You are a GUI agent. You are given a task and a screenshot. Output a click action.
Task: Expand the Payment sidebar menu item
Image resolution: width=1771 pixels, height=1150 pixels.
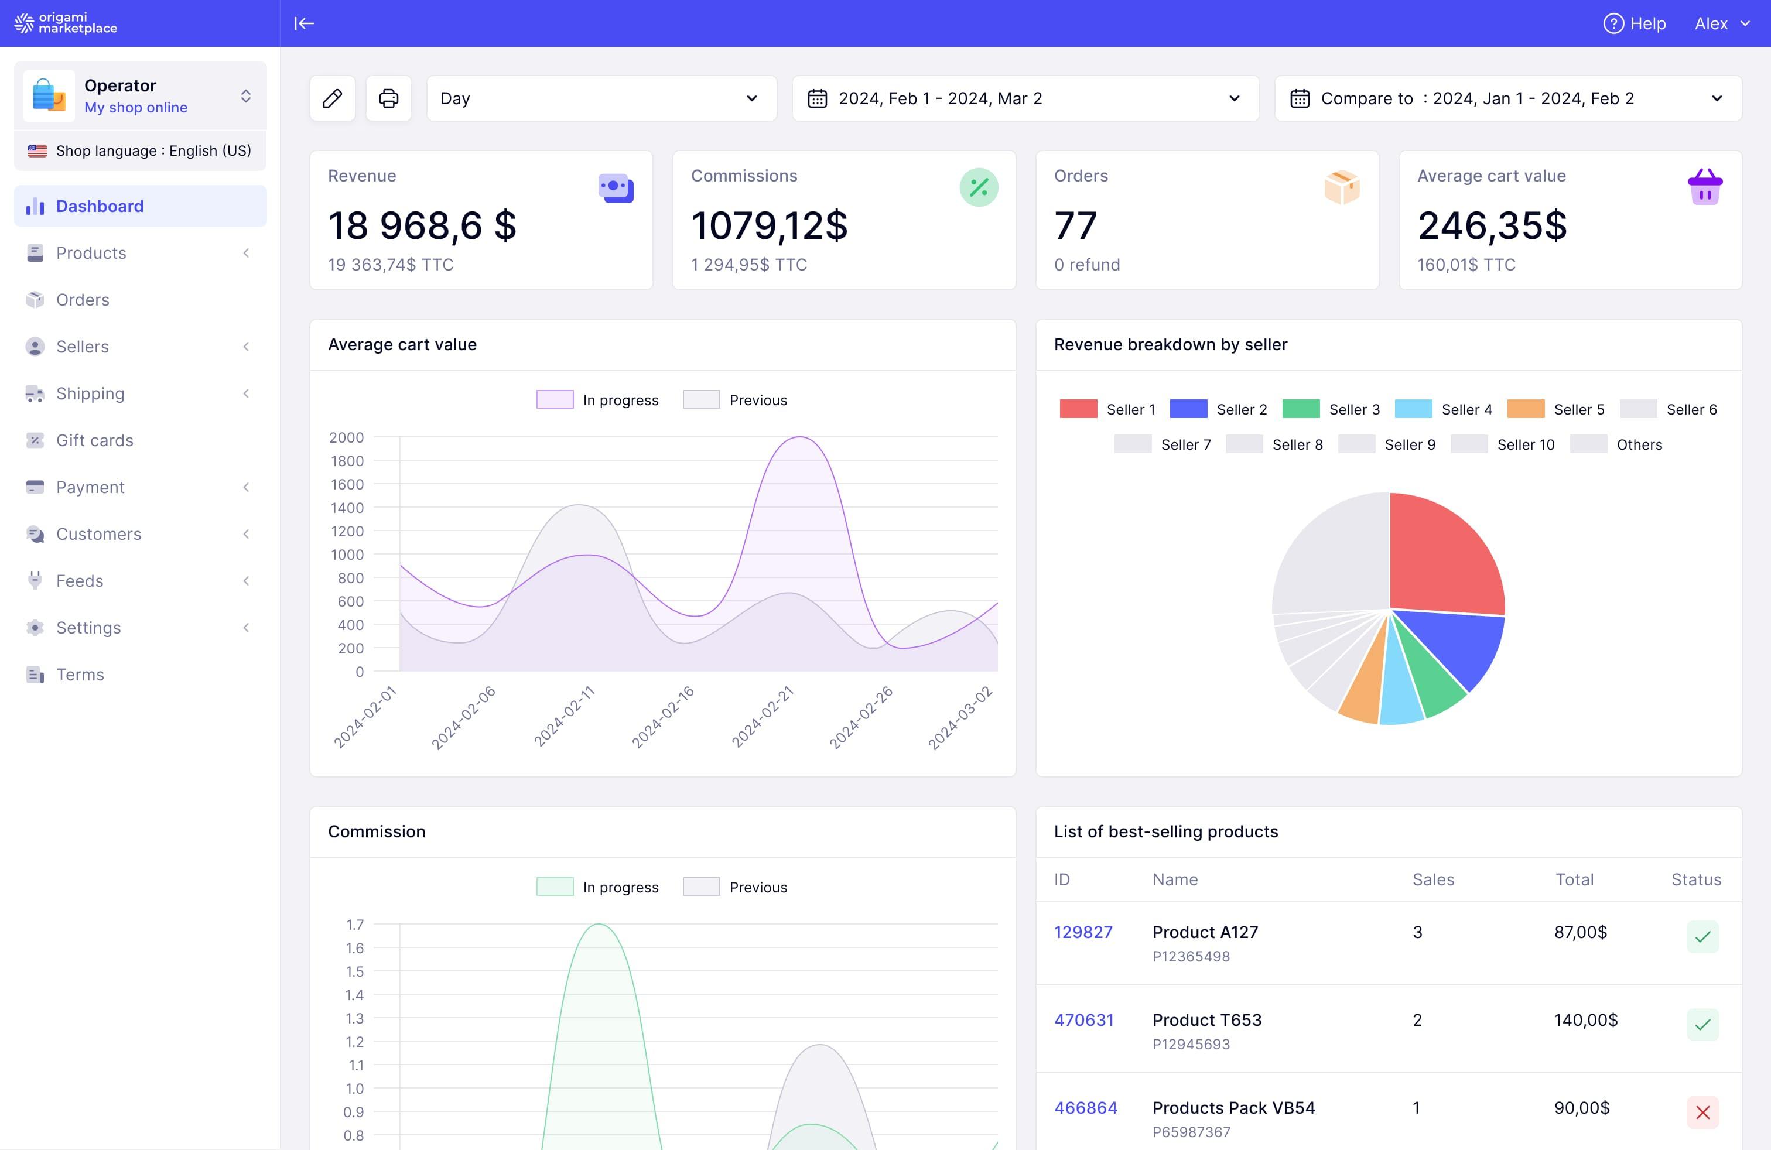(x=247, y=487)
